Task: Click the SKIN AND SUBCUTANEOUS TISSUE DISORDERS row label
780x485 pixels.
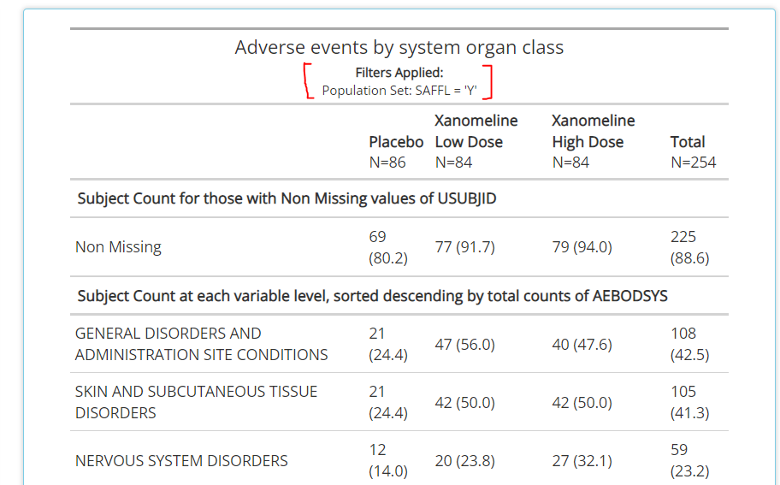Action: pyautogui.click(x=196, y=402)
